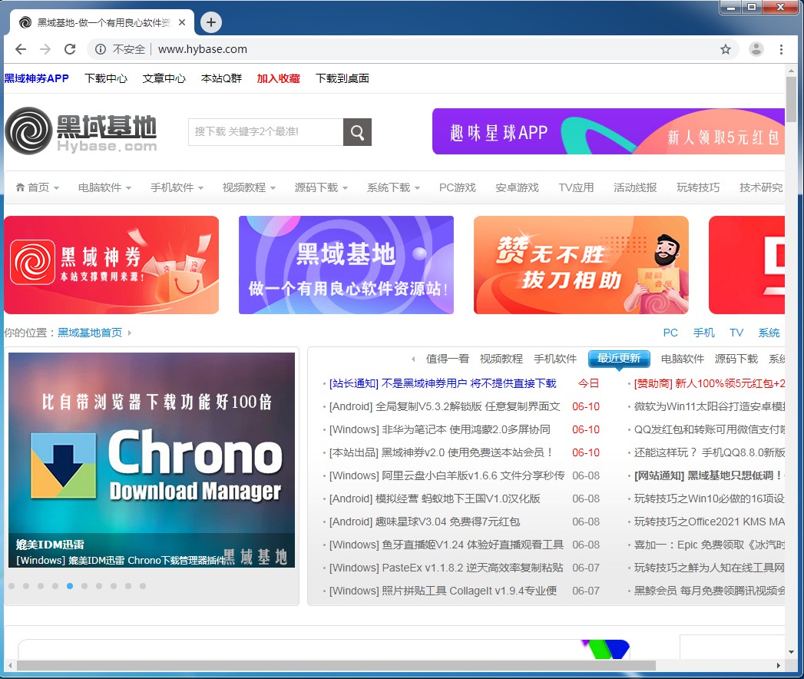Screen dimensions: 804x679
Task: Click the search magnifier button
Action: [x=357, y=132]
